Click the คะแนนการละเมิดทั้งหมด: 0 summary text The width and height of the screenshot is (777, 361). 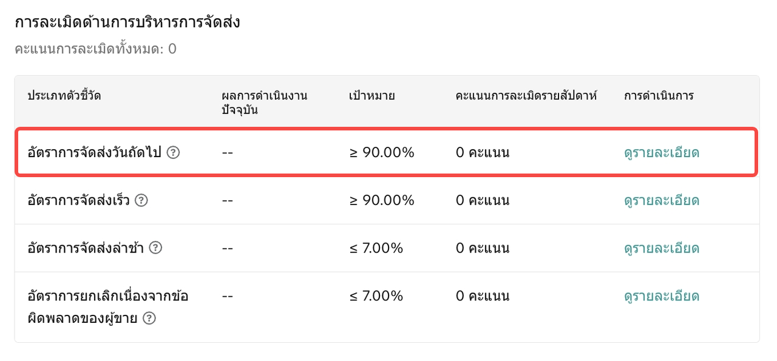pyautogui.click(x=95, y=49)
